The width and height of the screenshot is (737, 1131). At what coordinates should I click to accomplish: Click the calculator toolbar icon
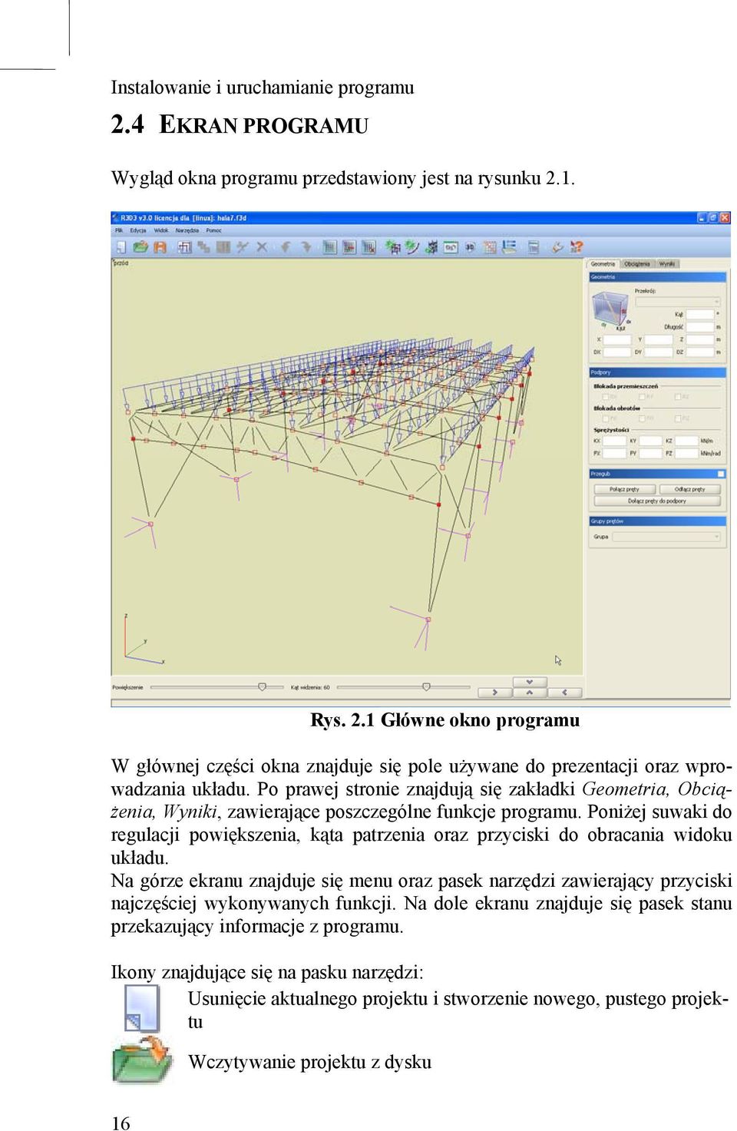pyautogui.click(x=534, y=247)
